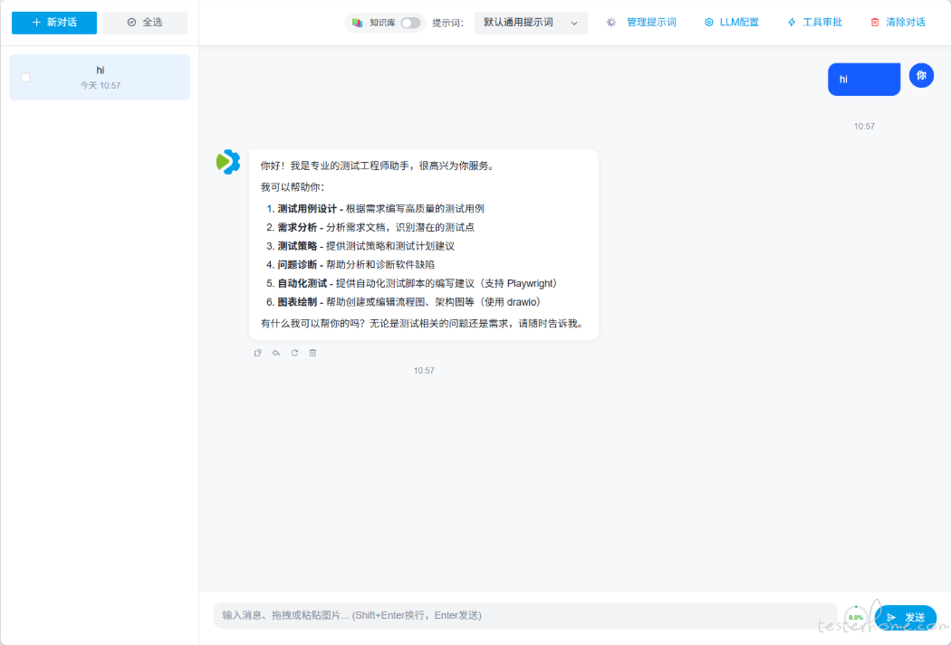Copy the assistant's reply with copy icon
Image resolution: width=951 pixels, height=645 pixels.
coord(258,353)
